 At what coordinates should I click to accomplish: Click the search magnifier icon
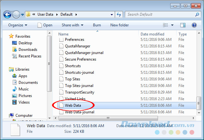coord(197,14)
